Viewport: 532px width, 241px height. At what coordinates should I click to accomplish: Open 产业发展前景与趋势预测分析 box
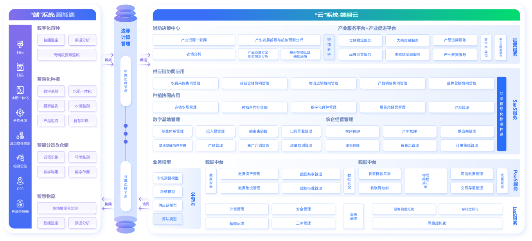[x=279, y=40]
